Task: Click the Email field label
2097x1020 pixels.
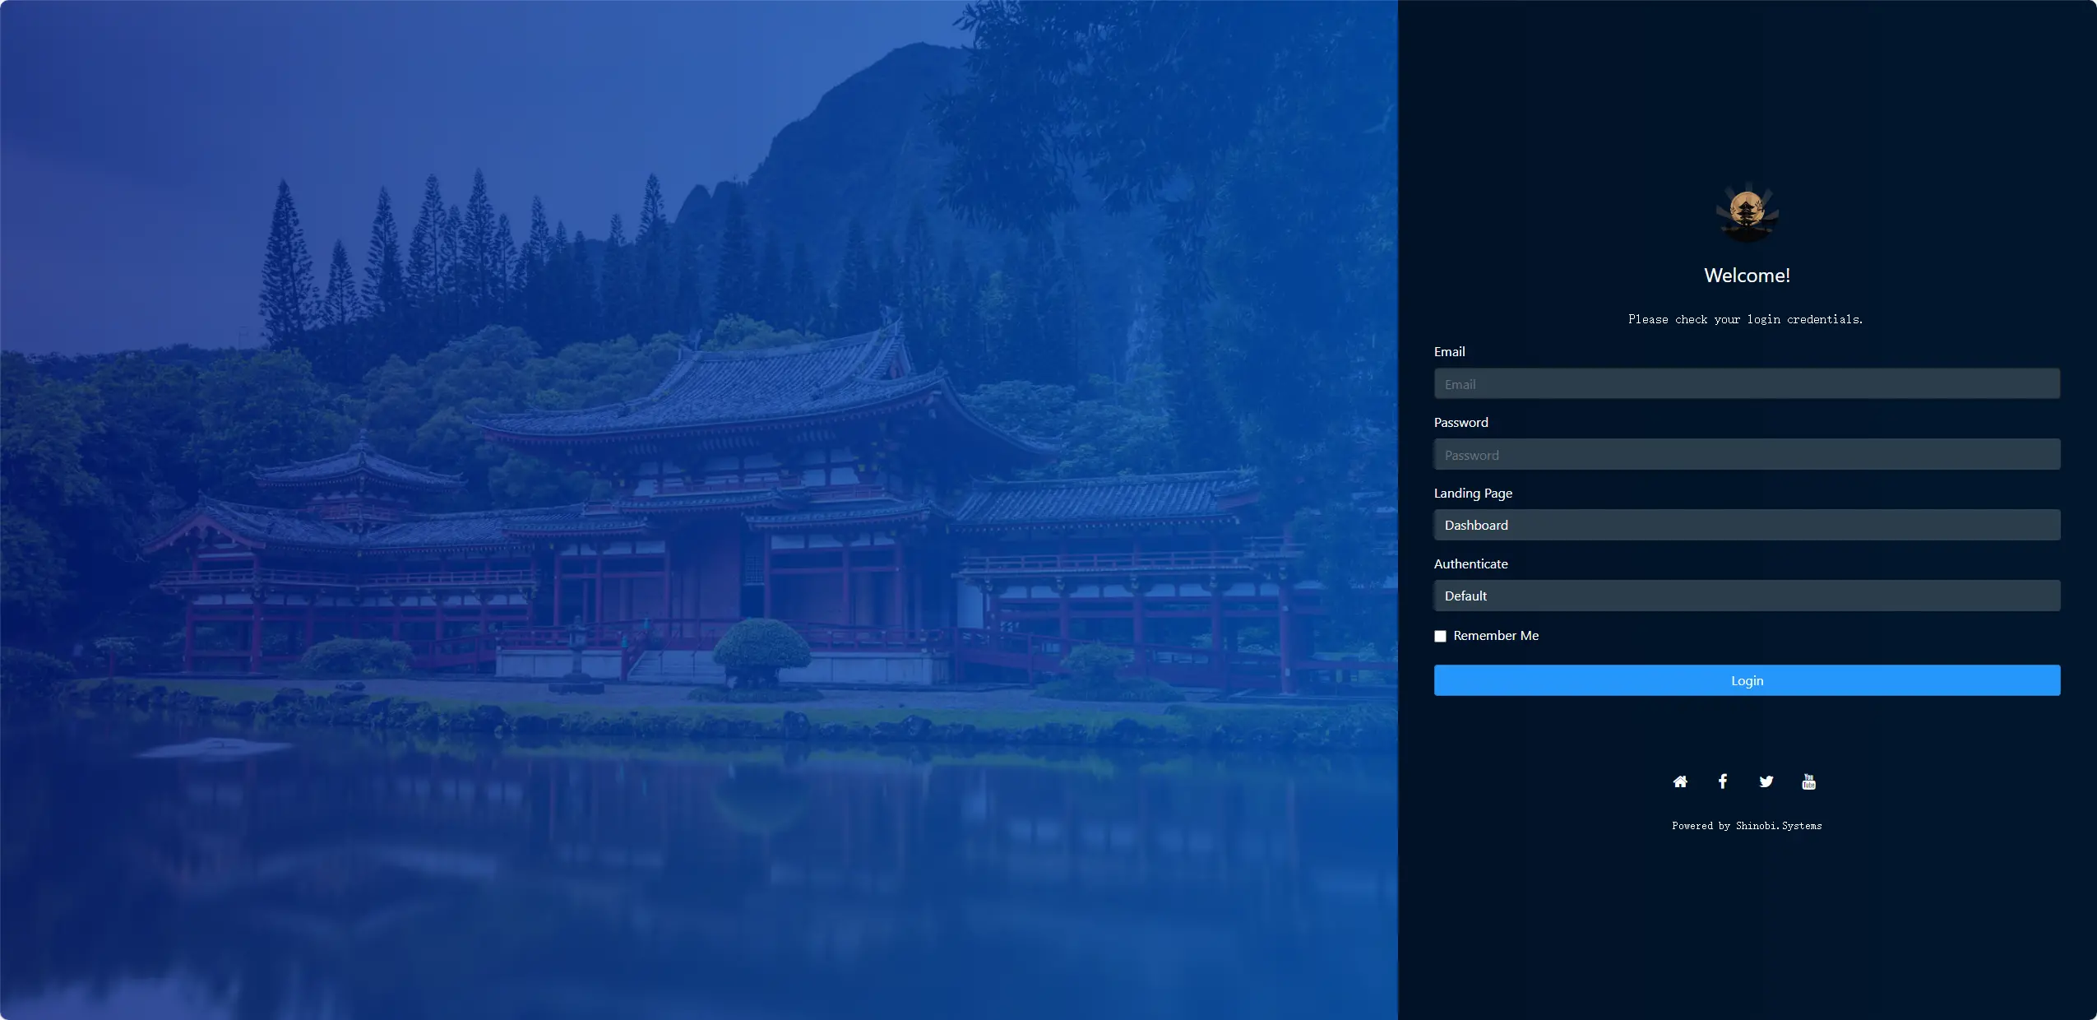Action: click(1449, 352)
